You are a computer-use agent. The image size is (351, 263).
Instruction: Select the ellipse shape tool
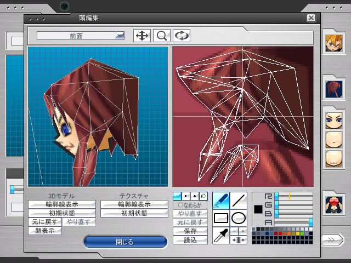239,218
